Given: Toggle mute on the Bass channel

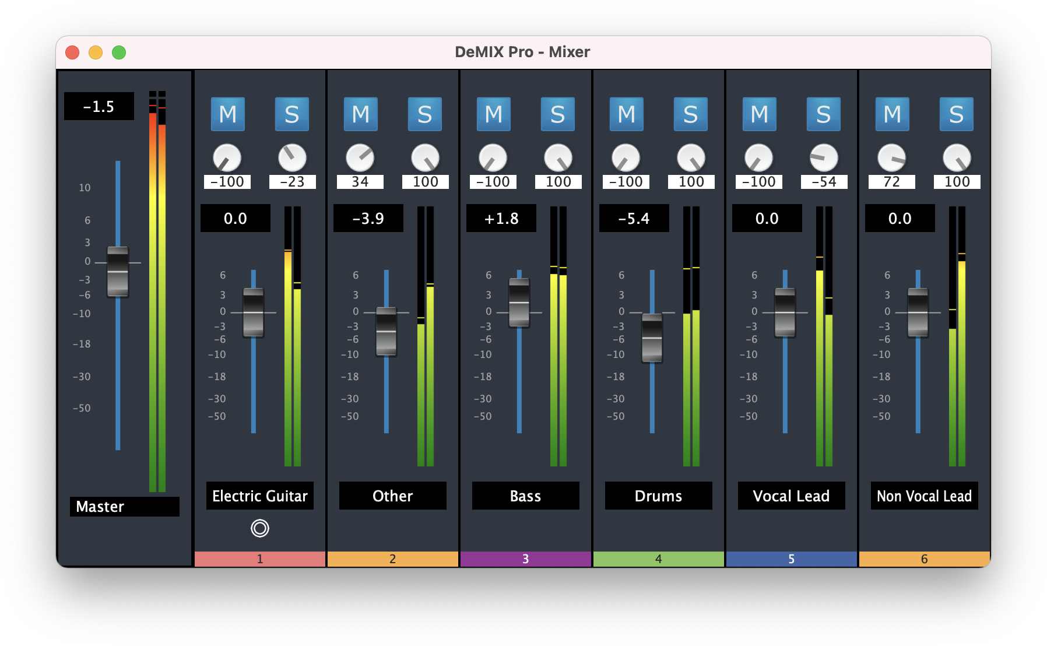Looking at the screenshot, I should [493, 114].
